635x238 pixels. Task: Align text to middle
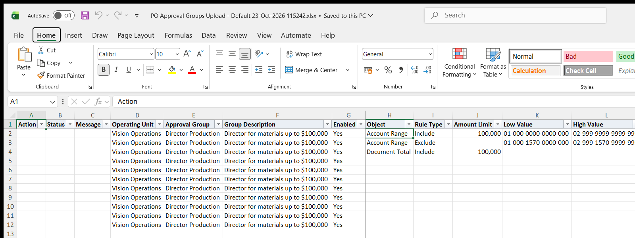[x=232, y=54]
